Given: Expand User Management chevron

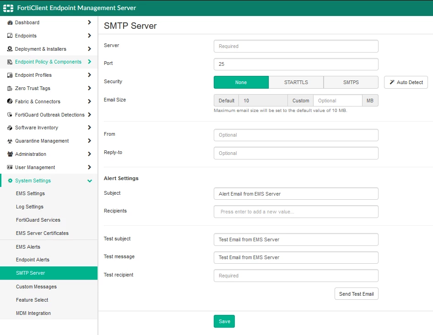Looking at the screenshot, I should click(89, 167).
